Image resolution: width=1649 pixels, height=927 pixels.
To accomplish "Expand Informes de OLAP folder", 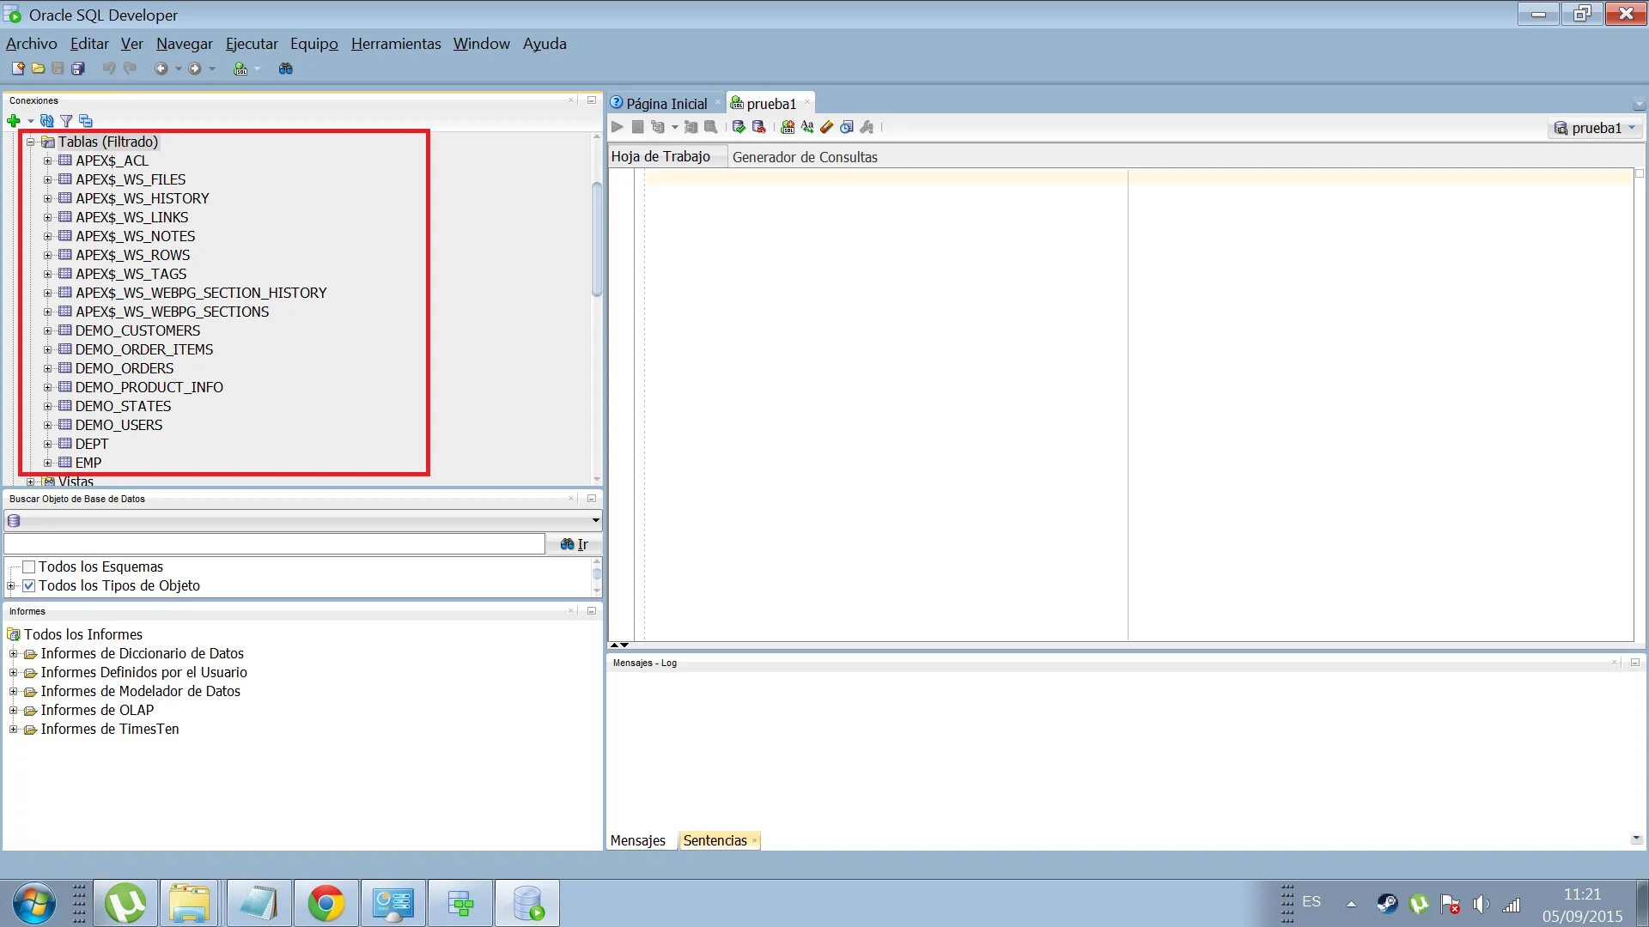I will [13, 711].
